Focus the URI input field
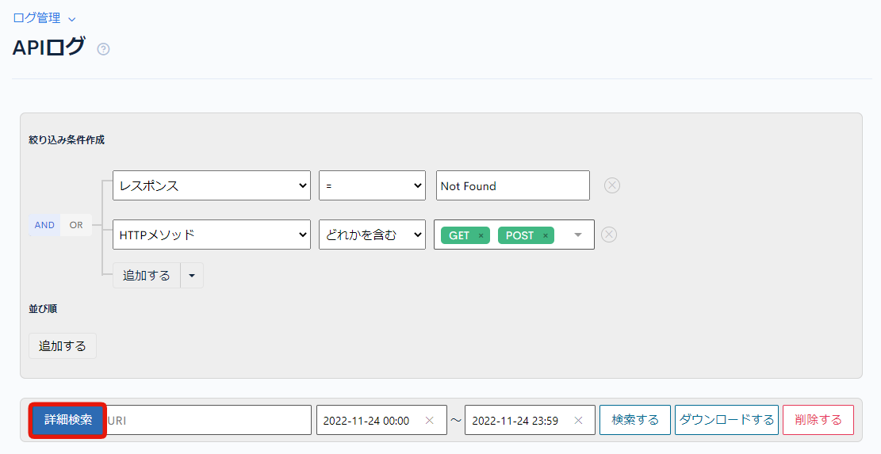The width and height of the screenshot is (881, 454). click(208, 420)
